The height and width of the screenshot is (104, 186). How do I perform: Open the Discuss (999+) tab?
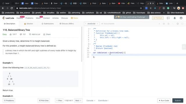coord(67,24)
